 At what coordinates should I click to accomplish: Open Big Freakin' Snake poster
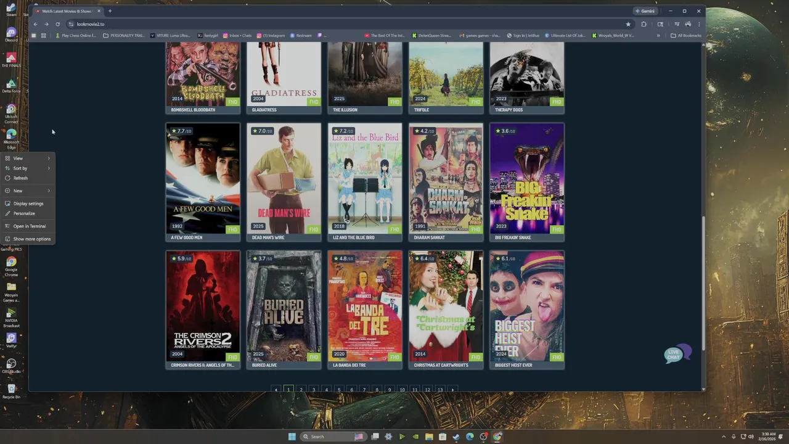527,178
